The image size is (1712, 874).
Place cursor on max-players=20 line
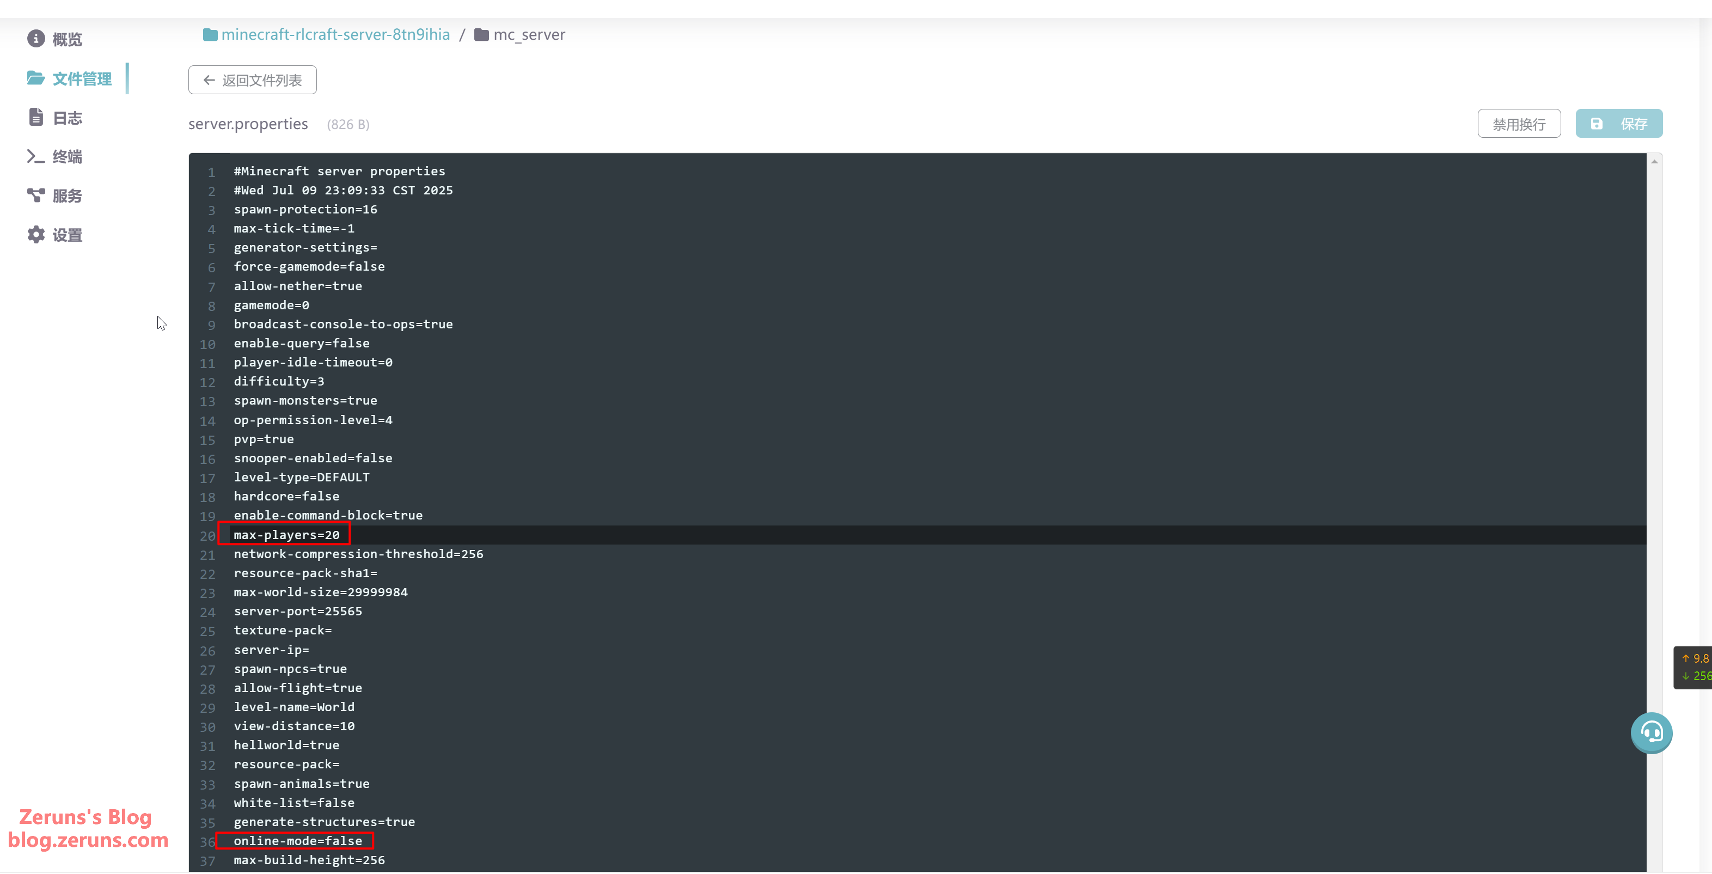click(286, 535)
